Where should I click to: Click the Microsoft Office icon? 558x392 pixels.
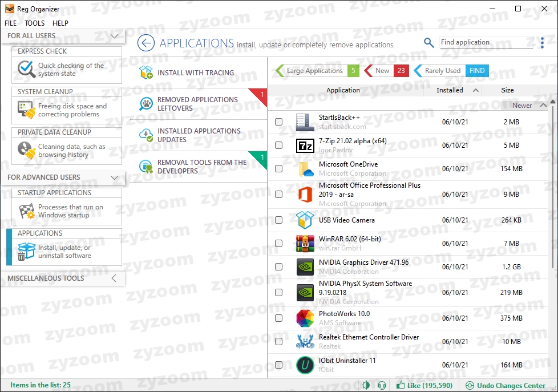305,195
